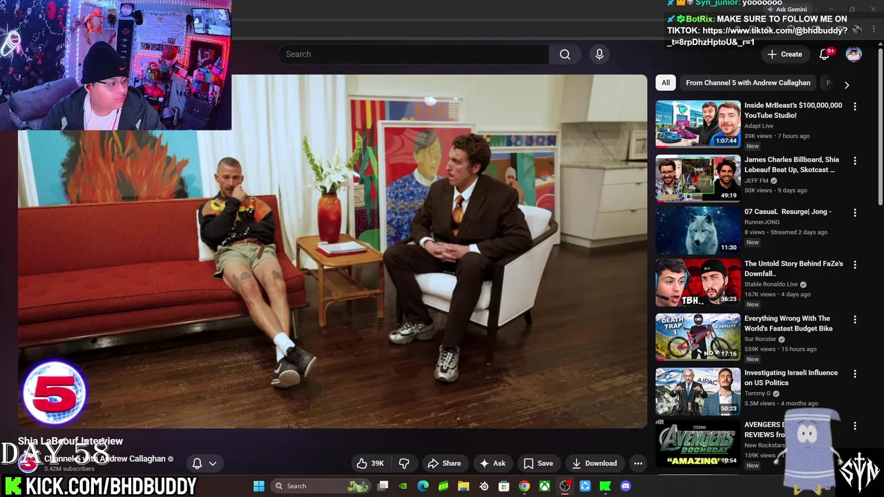Expand subscription notification options chevron

point(213,463)
